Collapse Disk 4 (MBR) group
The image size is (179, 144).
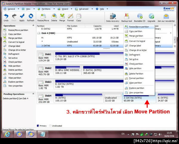[x=171, y=33]
